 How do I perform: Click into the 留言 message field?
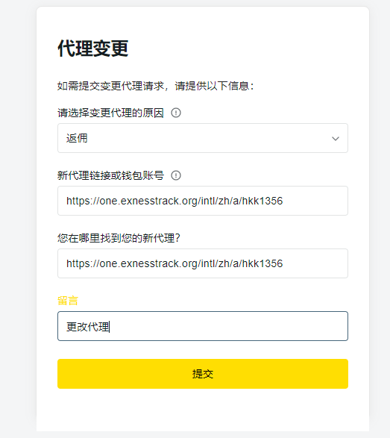click(203, 326)
